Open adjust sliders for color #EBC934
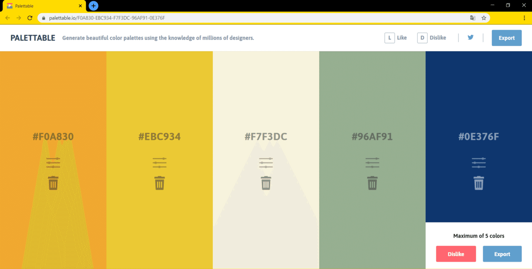 tap(160, 163)
